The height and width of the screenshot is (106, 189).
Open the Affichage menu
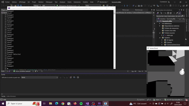(x=22, y=2)
